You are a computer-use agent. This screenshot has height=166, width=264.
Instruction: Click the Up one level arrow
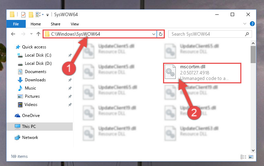pyautogui.click(x=38, y=34)
